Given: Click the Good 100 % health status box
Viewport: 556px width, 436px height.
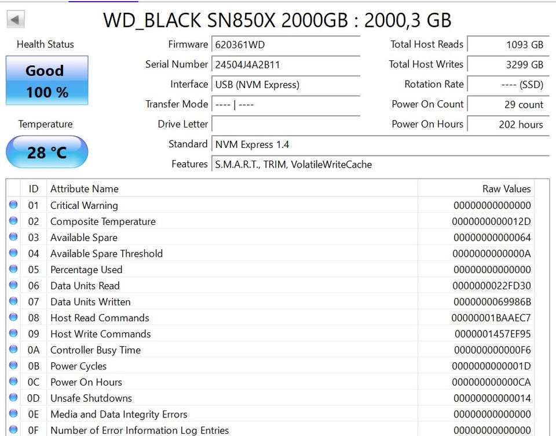Looking at the screenshot, I should tap(47, 80).
